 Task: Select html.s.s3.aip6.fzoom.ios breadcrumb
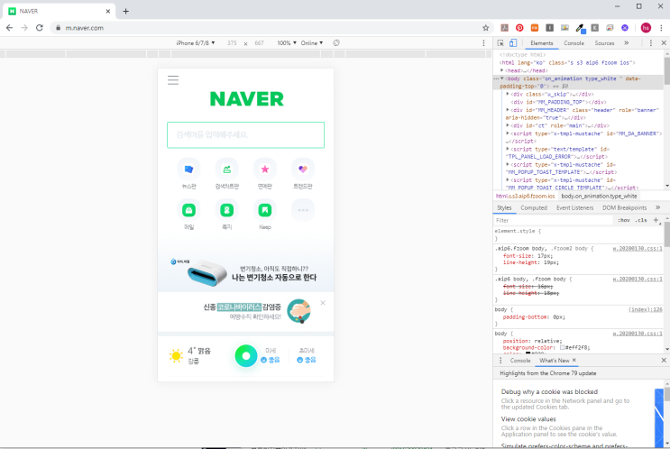point(525,196)
